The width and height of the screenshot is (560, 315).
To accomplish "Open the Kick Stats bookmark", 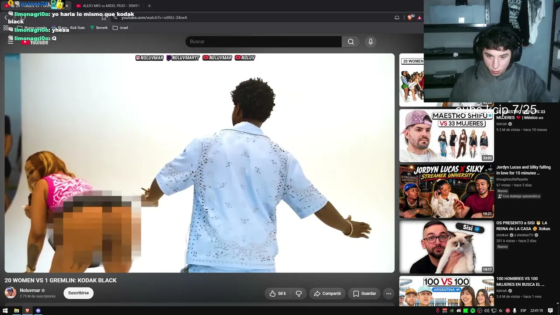I will pyautogui.click(x=68, y=28).
